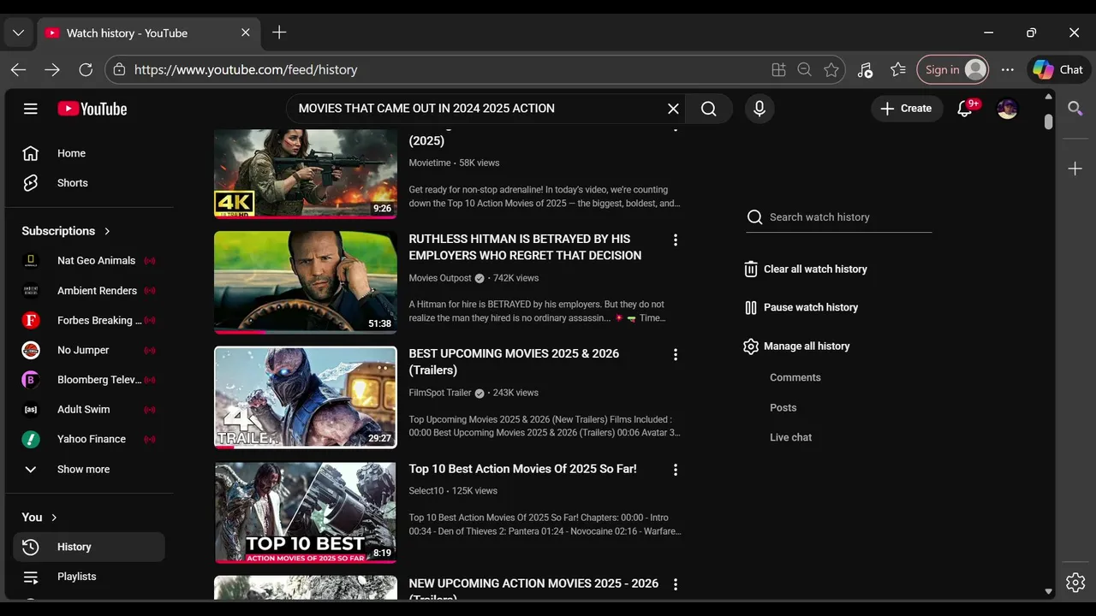Open the media control music icon

tap(865, 70)
